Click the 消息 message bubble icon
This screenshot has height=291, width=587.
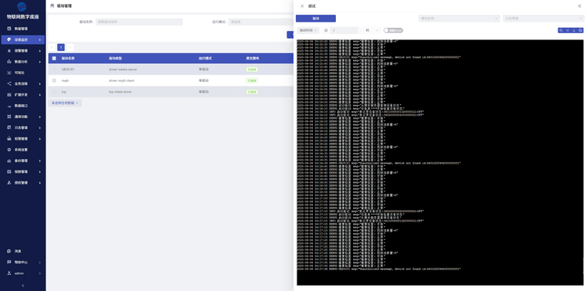9,252
